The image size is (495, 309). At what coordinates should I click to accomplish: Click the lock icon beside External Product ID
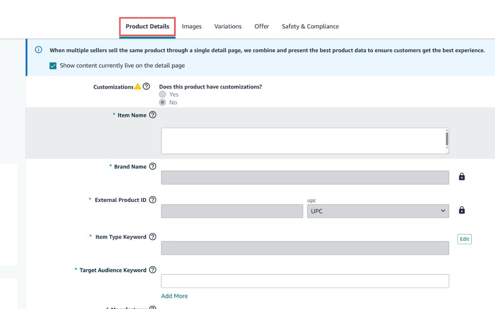point(462,210)
